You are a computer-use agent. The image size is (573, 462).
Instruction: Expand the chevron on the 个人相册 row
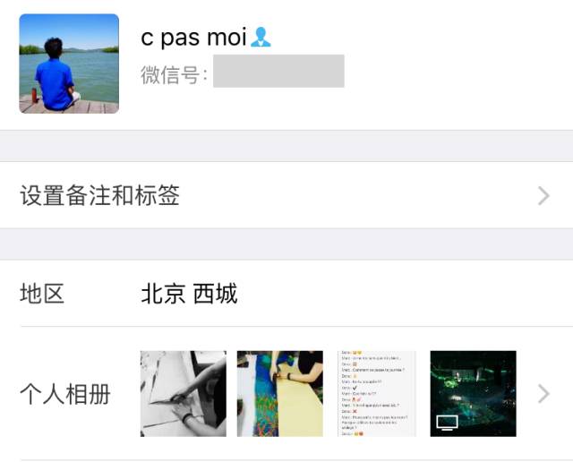tap(543, 394)
